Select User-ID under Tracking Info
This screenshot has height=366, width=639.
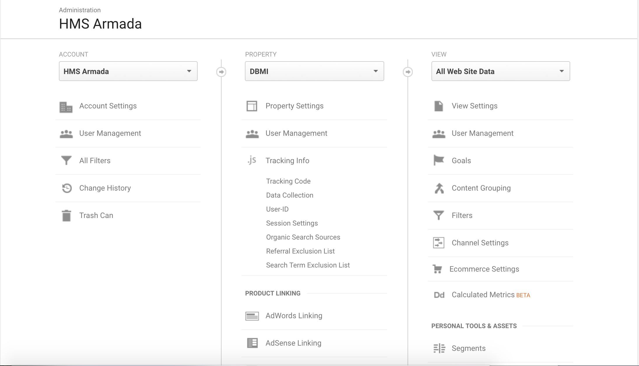click(x=277, y=209)
